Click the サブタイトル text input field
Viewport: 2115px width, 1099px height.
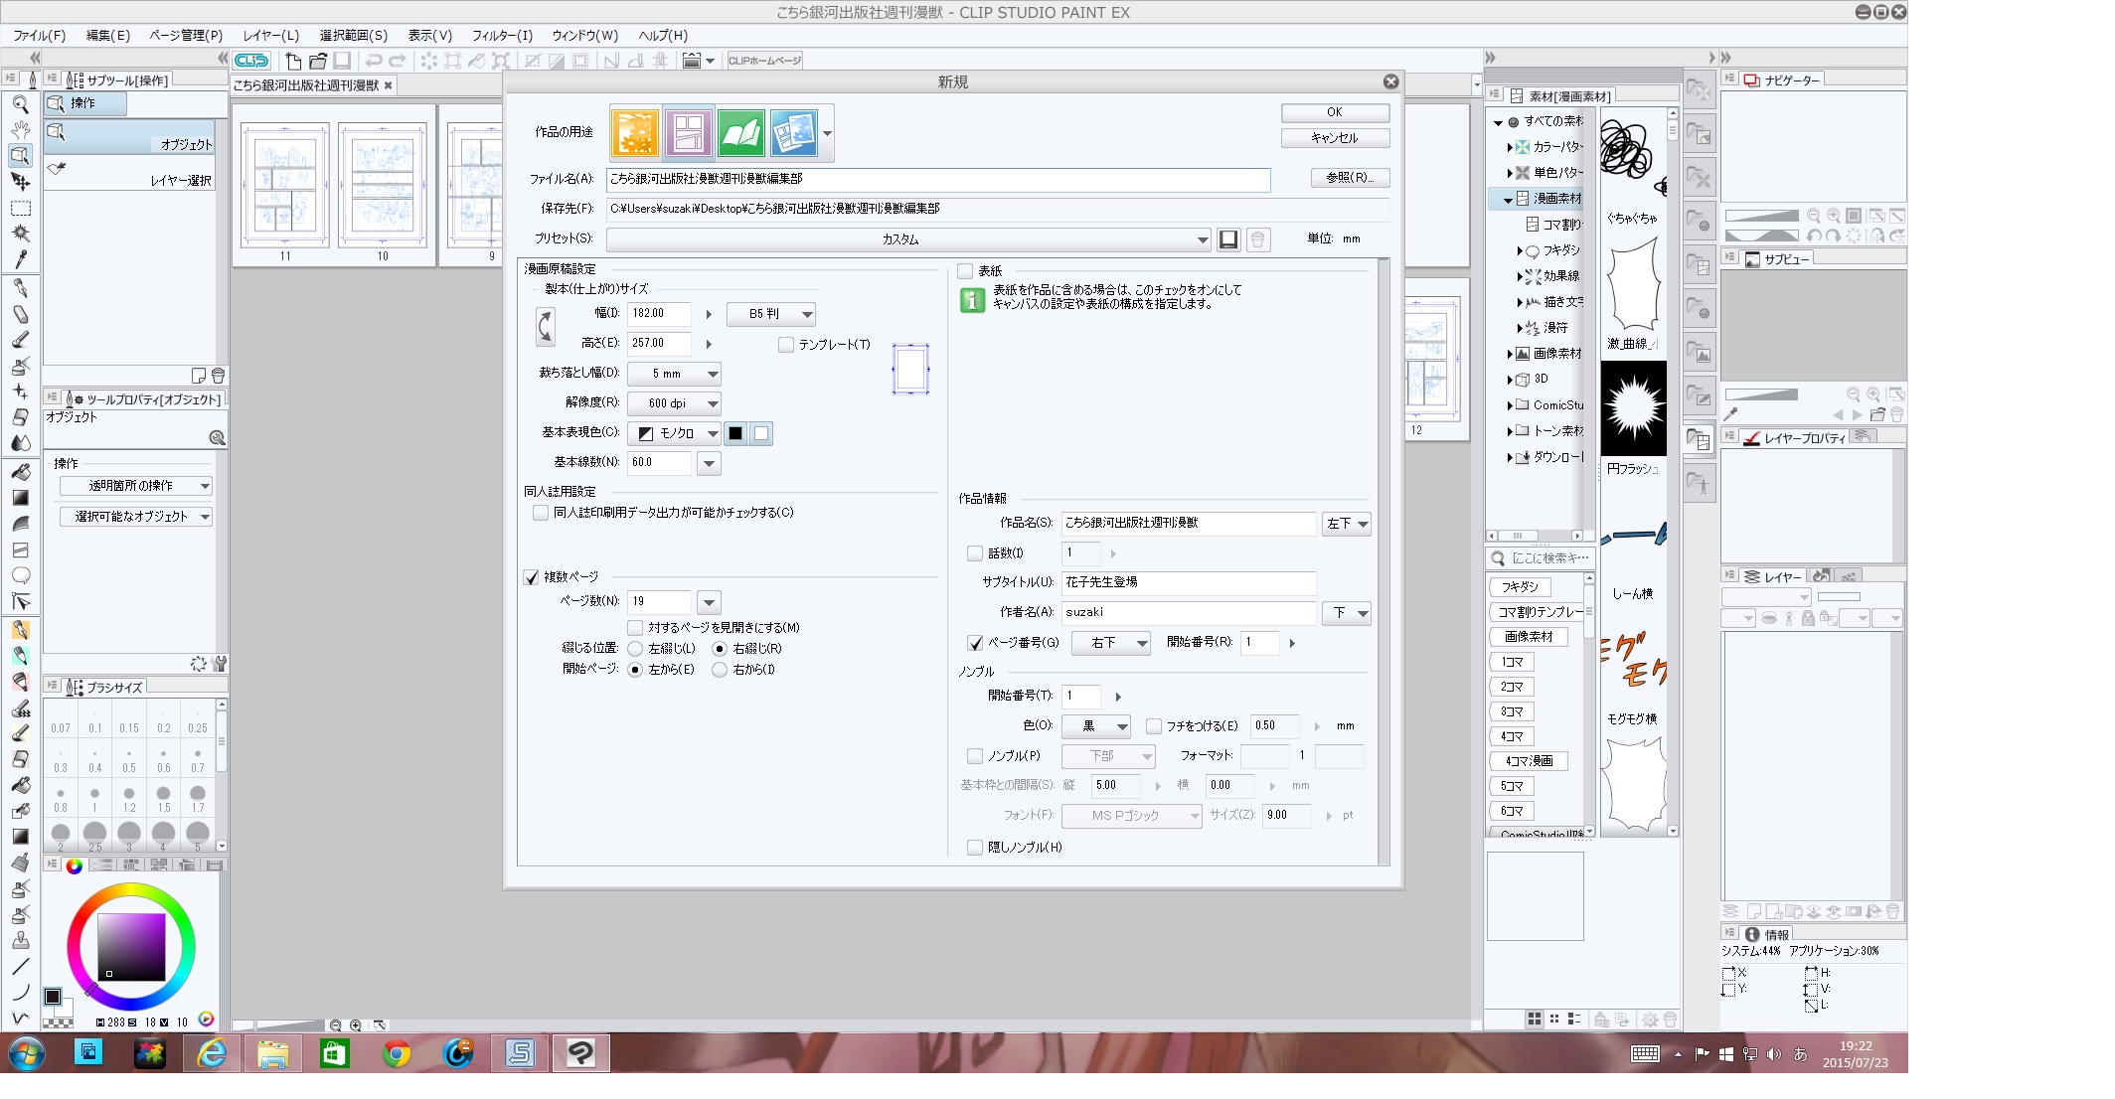point(1188,582)
